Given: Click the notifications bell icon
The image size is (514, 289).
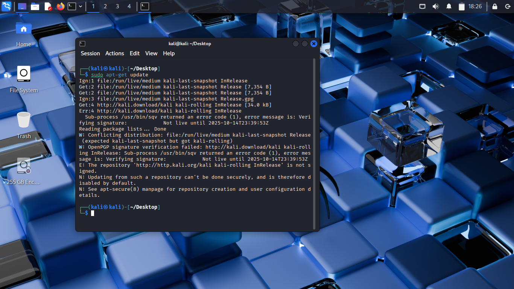Looking at the screenshot, I should 449,6.
